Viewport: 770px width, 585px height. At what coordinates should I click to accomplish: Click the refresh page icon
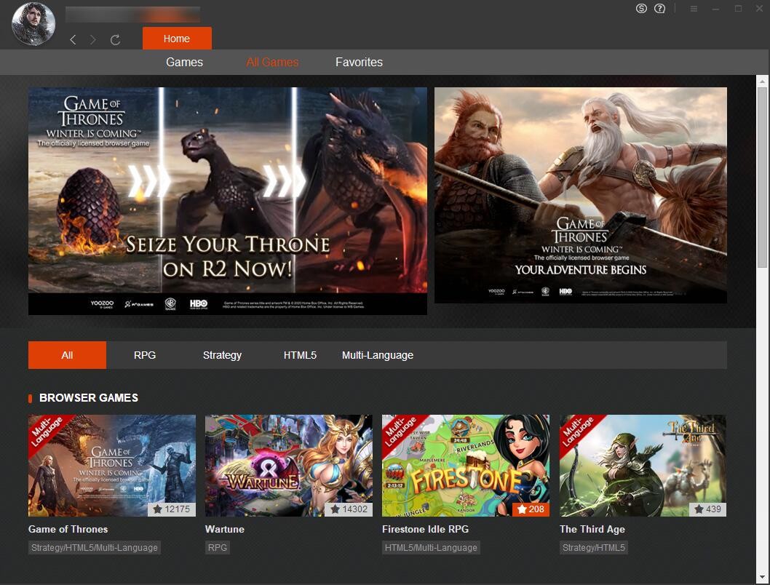[115, 40]
